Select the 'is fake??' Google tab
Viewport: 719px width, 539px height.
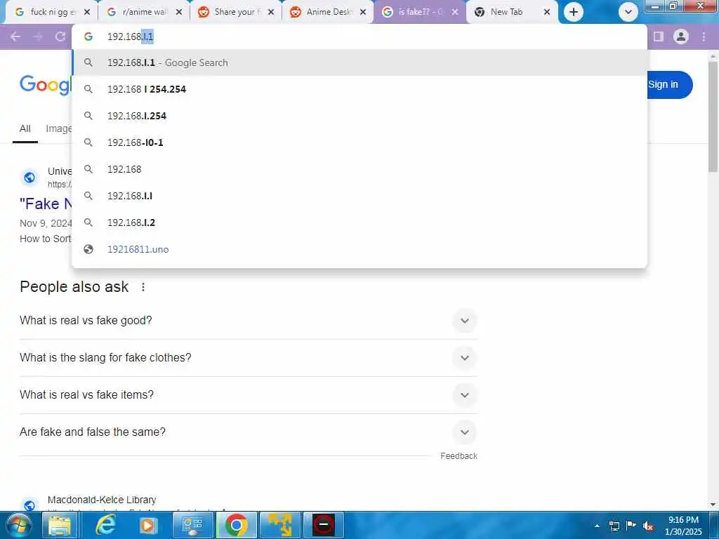420,13
